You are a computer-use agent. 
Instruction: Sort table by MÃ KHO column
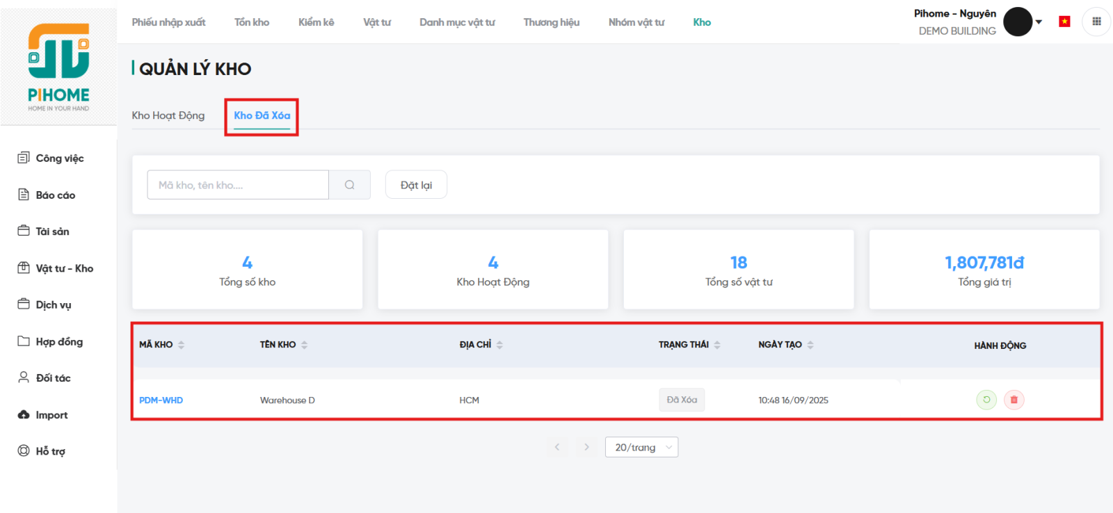(181, 345)
